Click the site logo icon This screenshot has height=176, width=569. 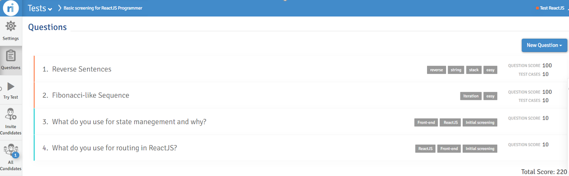point(11,8)
